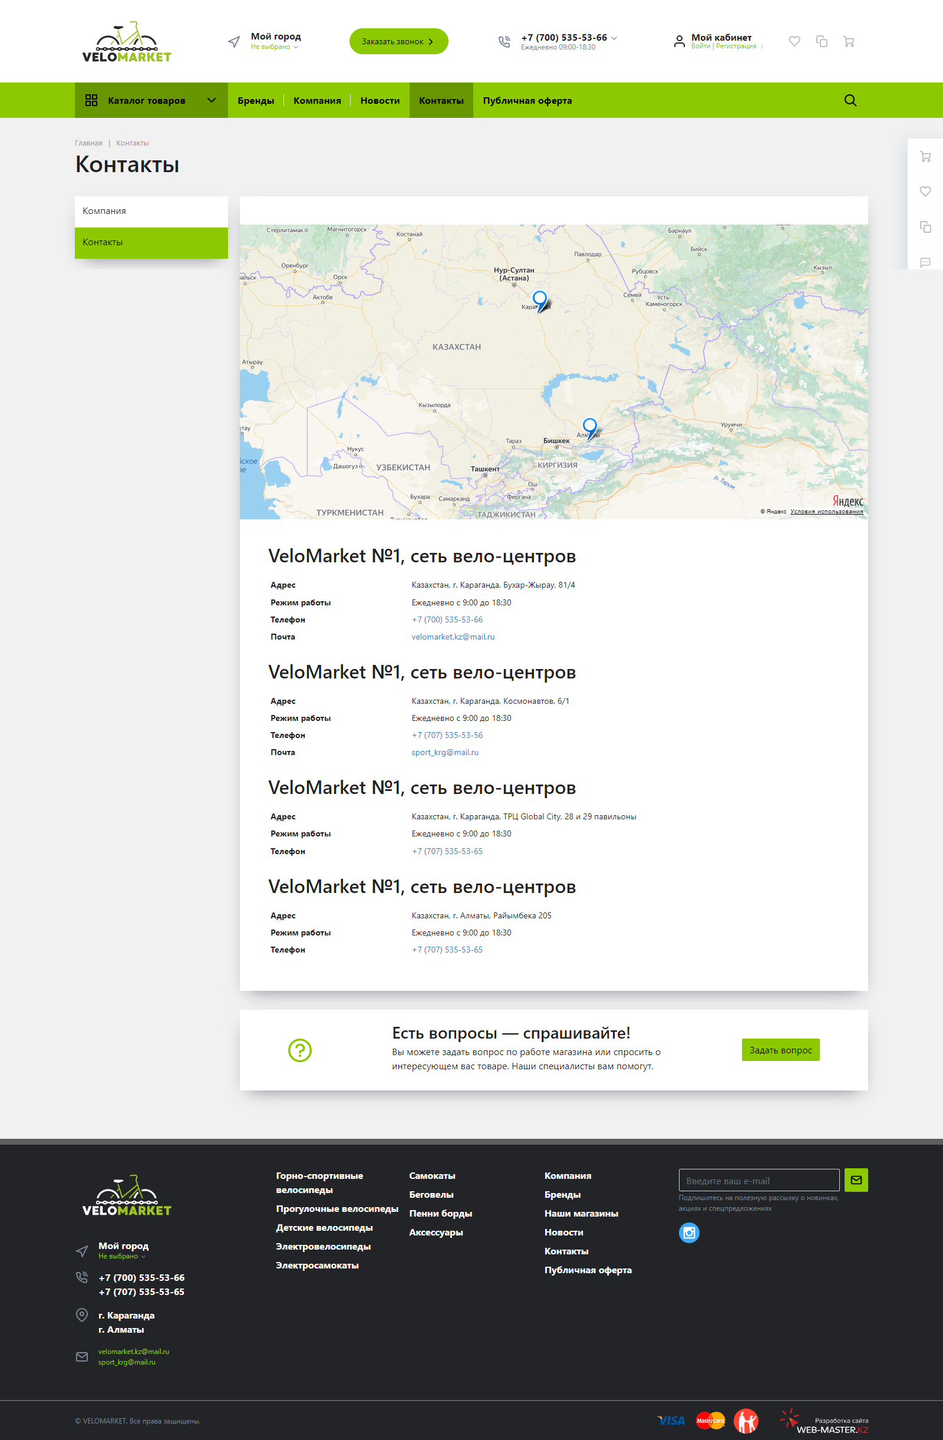This screenshot has height=1440, width=943.
Task: Click WEB-MASTER.KZ developer link
Action: click(x=832, y=1430)
